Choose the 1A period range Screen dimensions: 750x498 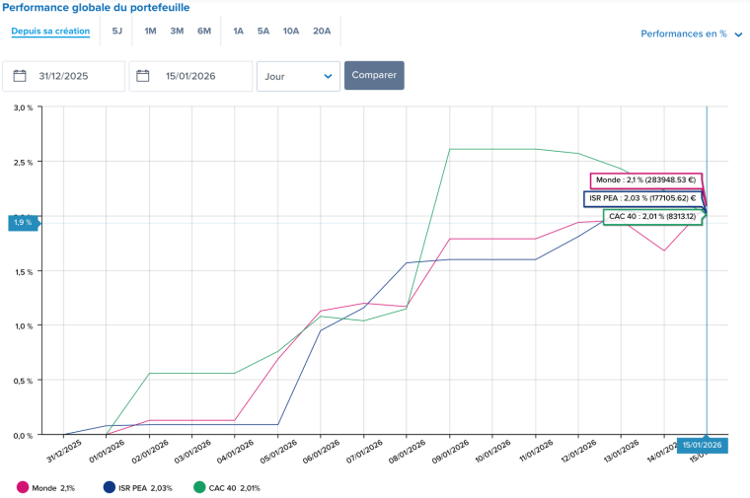(238, 31)
